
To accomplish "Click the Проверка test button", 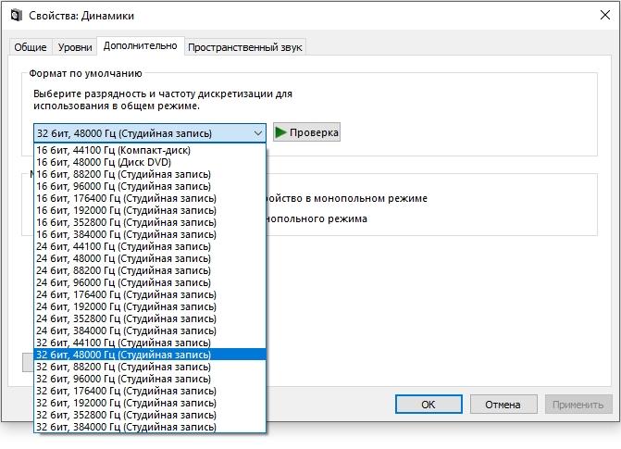I will pyautogui.click(x=306, y=132).
